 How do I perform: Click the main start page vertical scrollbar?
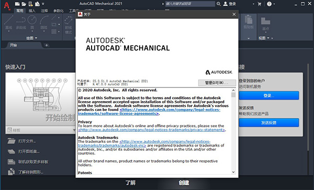click(308, 107)
